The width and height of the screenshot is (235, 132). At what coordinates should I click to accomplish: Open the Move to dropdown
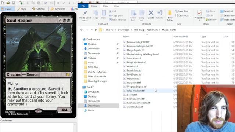pos(133,16)
